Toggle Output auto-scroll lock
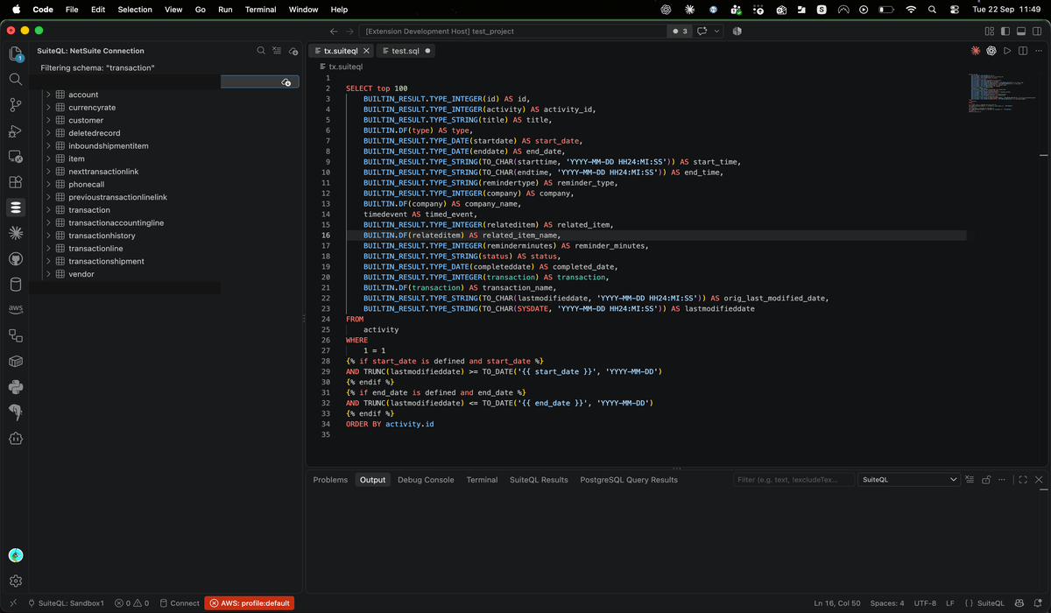1051x613 pixels. (986, 480)
